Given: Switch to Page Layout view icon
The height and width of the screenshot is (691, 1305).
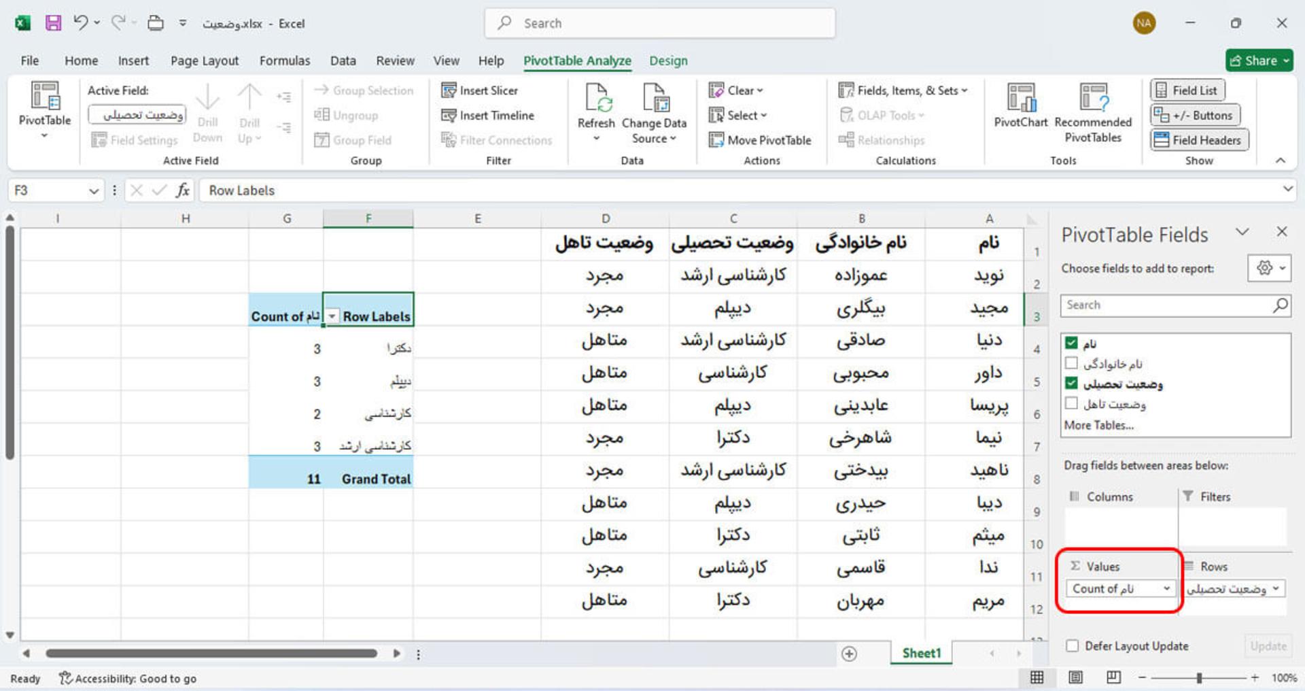Looking at the screenshot, I should 1076,677.
